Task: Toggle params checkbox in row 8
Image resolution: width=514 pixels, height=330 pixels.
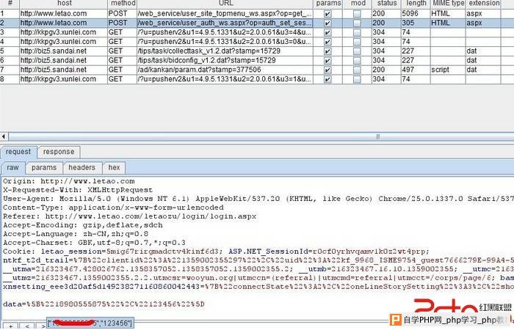Action: 327,79
